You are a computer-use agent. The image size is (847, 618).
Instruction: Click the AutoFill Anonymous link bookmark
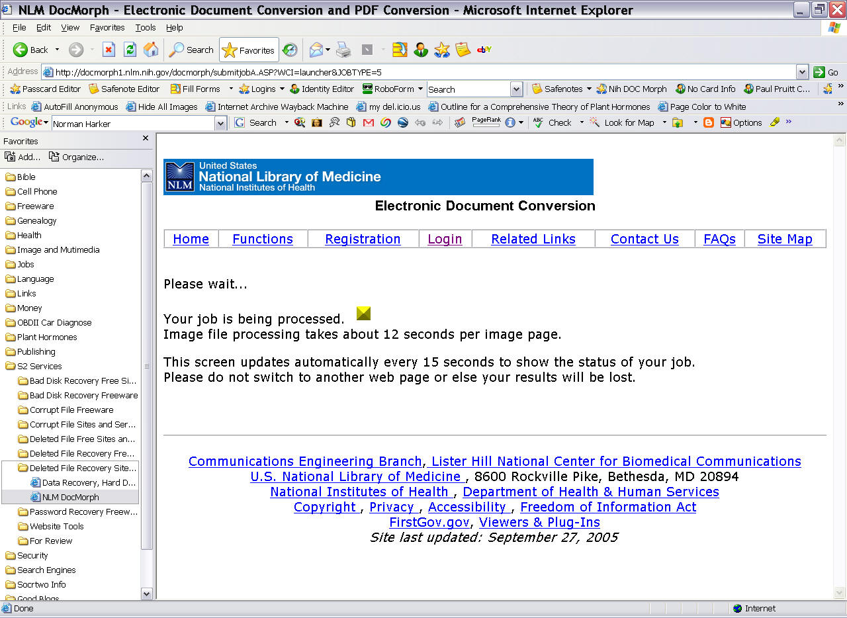pos(75,107)
